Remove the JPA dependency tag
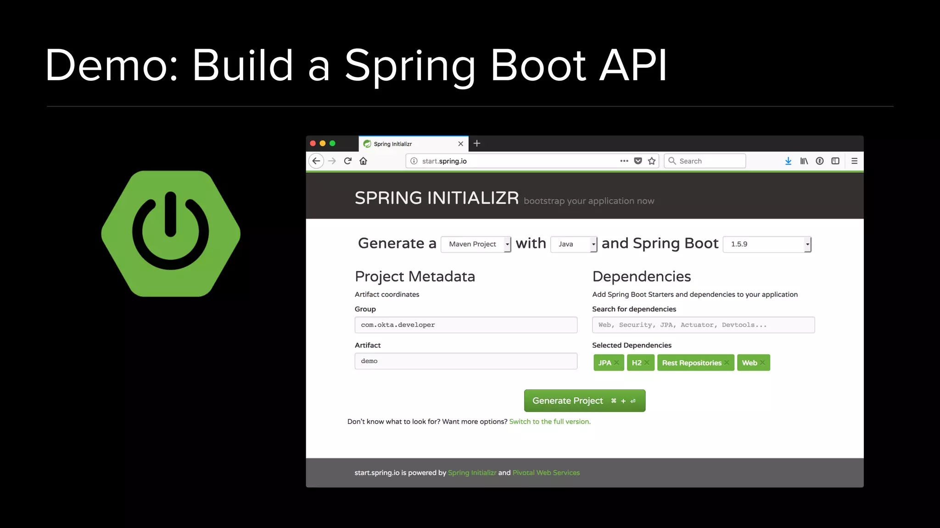The image size is (940, 528). coord(617,363)
